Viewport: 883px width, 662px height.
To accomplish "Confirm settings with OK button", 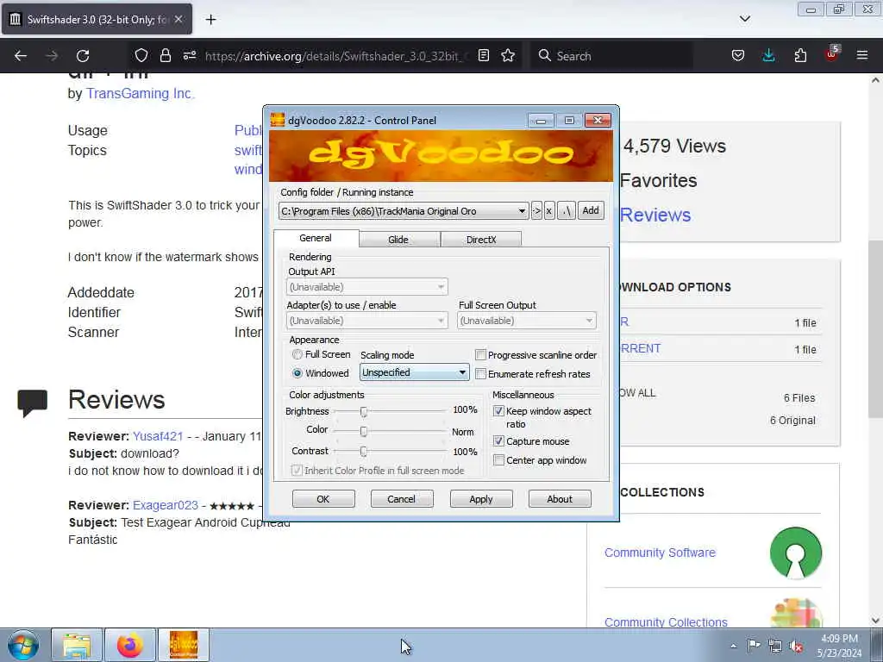I will point(323,499).
